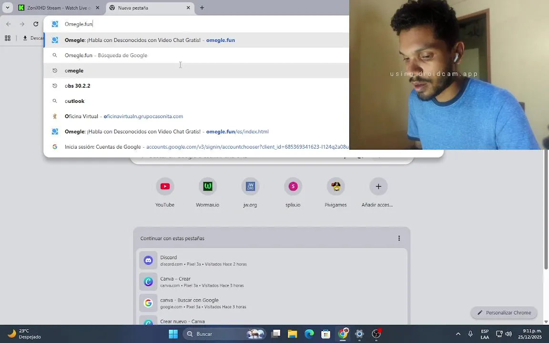Image resolution: width=549 pixels, height=343 pixels.
Task: Click the page vertical scrollbar
Action: [x=546, y=210]
